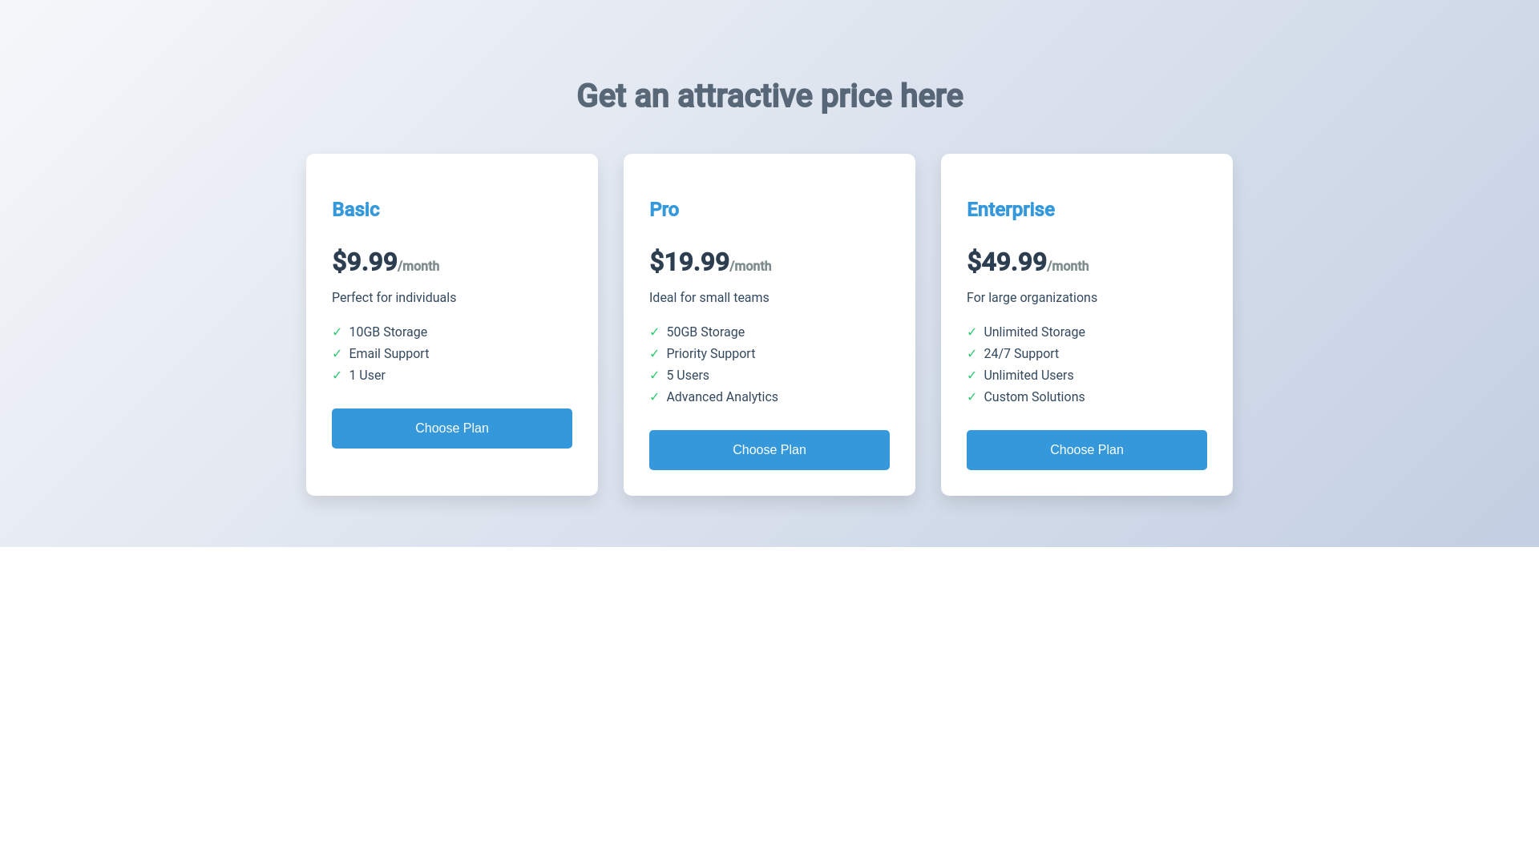This screenshot has width=1539, height=865.
Task: Click the checkmark beside 1 User
Action: tap(337, 375)
